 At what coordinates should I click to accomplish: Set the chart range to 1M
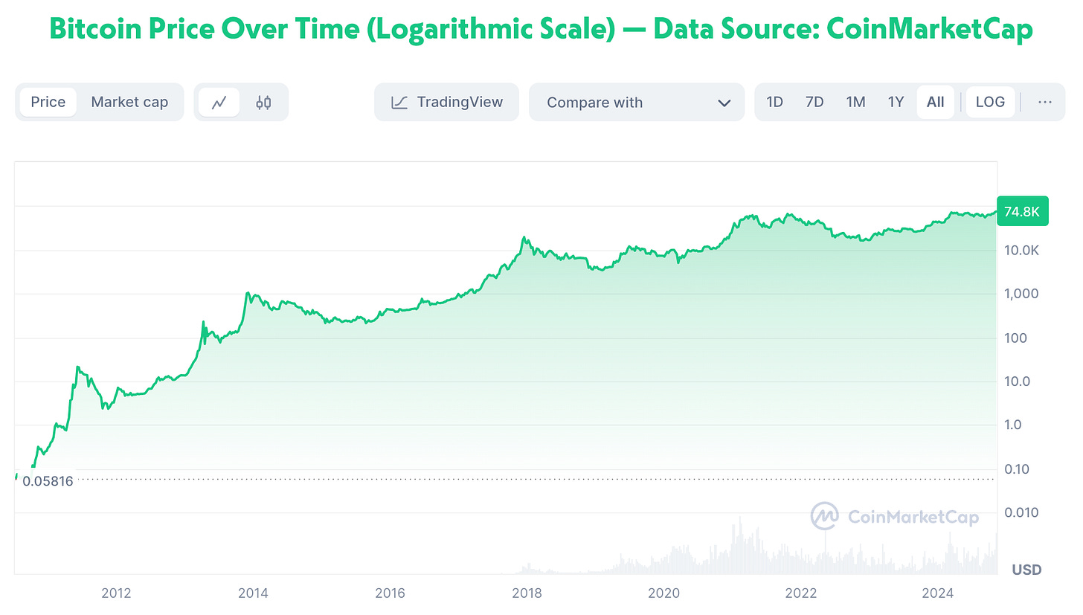point(855,102)
